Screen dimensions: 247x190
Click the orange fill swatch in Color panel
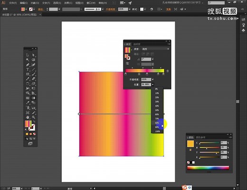pos(190,144)
